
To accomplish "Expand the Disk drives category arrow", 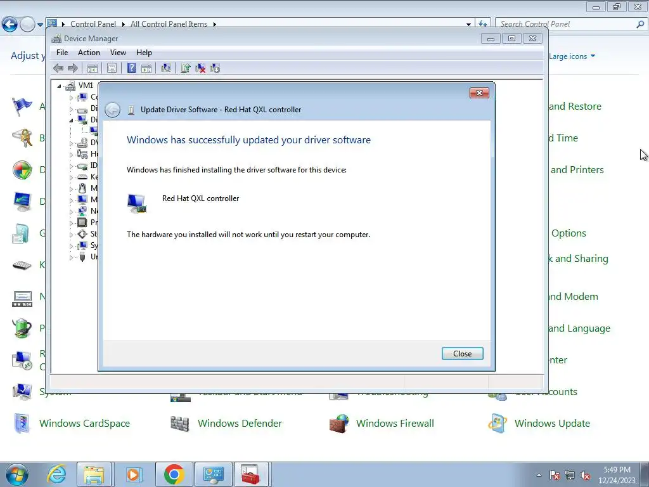I will point(71,109).
